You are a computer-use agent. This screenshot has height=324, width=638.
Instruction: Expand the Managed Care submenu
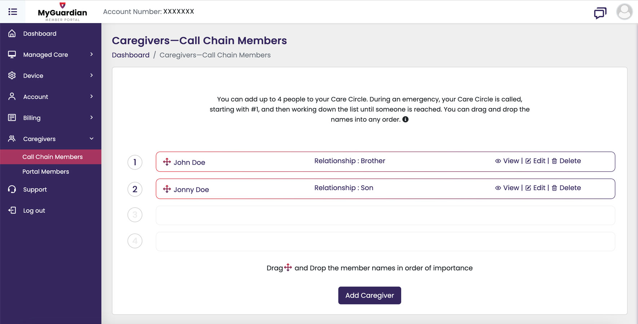click(x=50, y=55)
